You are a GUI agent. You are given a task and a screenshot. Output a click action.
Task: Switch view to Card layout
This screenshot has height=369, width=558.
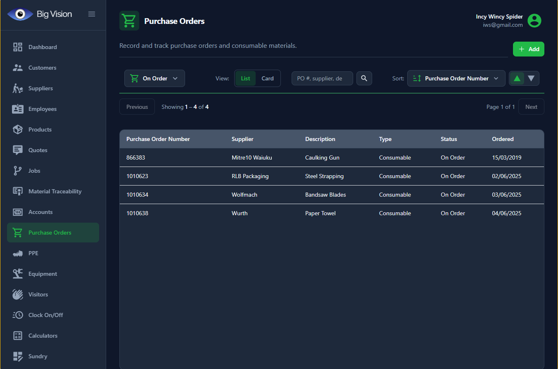click(268, 78)
